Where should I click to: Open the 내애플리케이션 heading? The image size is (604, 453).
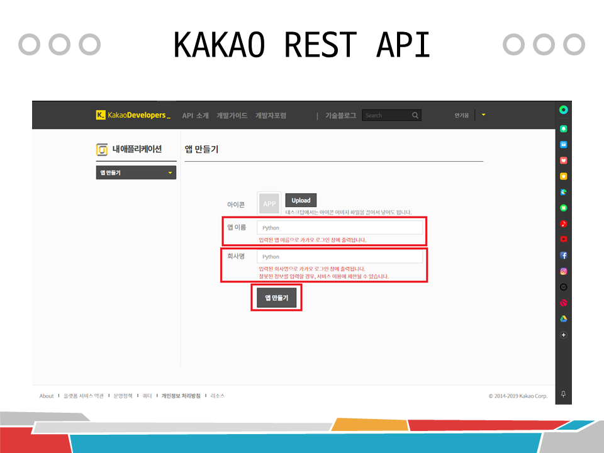pyautogui.click(x=137, y=149)
